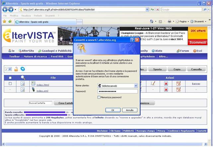The image size is (213, 147).
Task: Click the blue refresh file list icon
Action: [23, 69]
